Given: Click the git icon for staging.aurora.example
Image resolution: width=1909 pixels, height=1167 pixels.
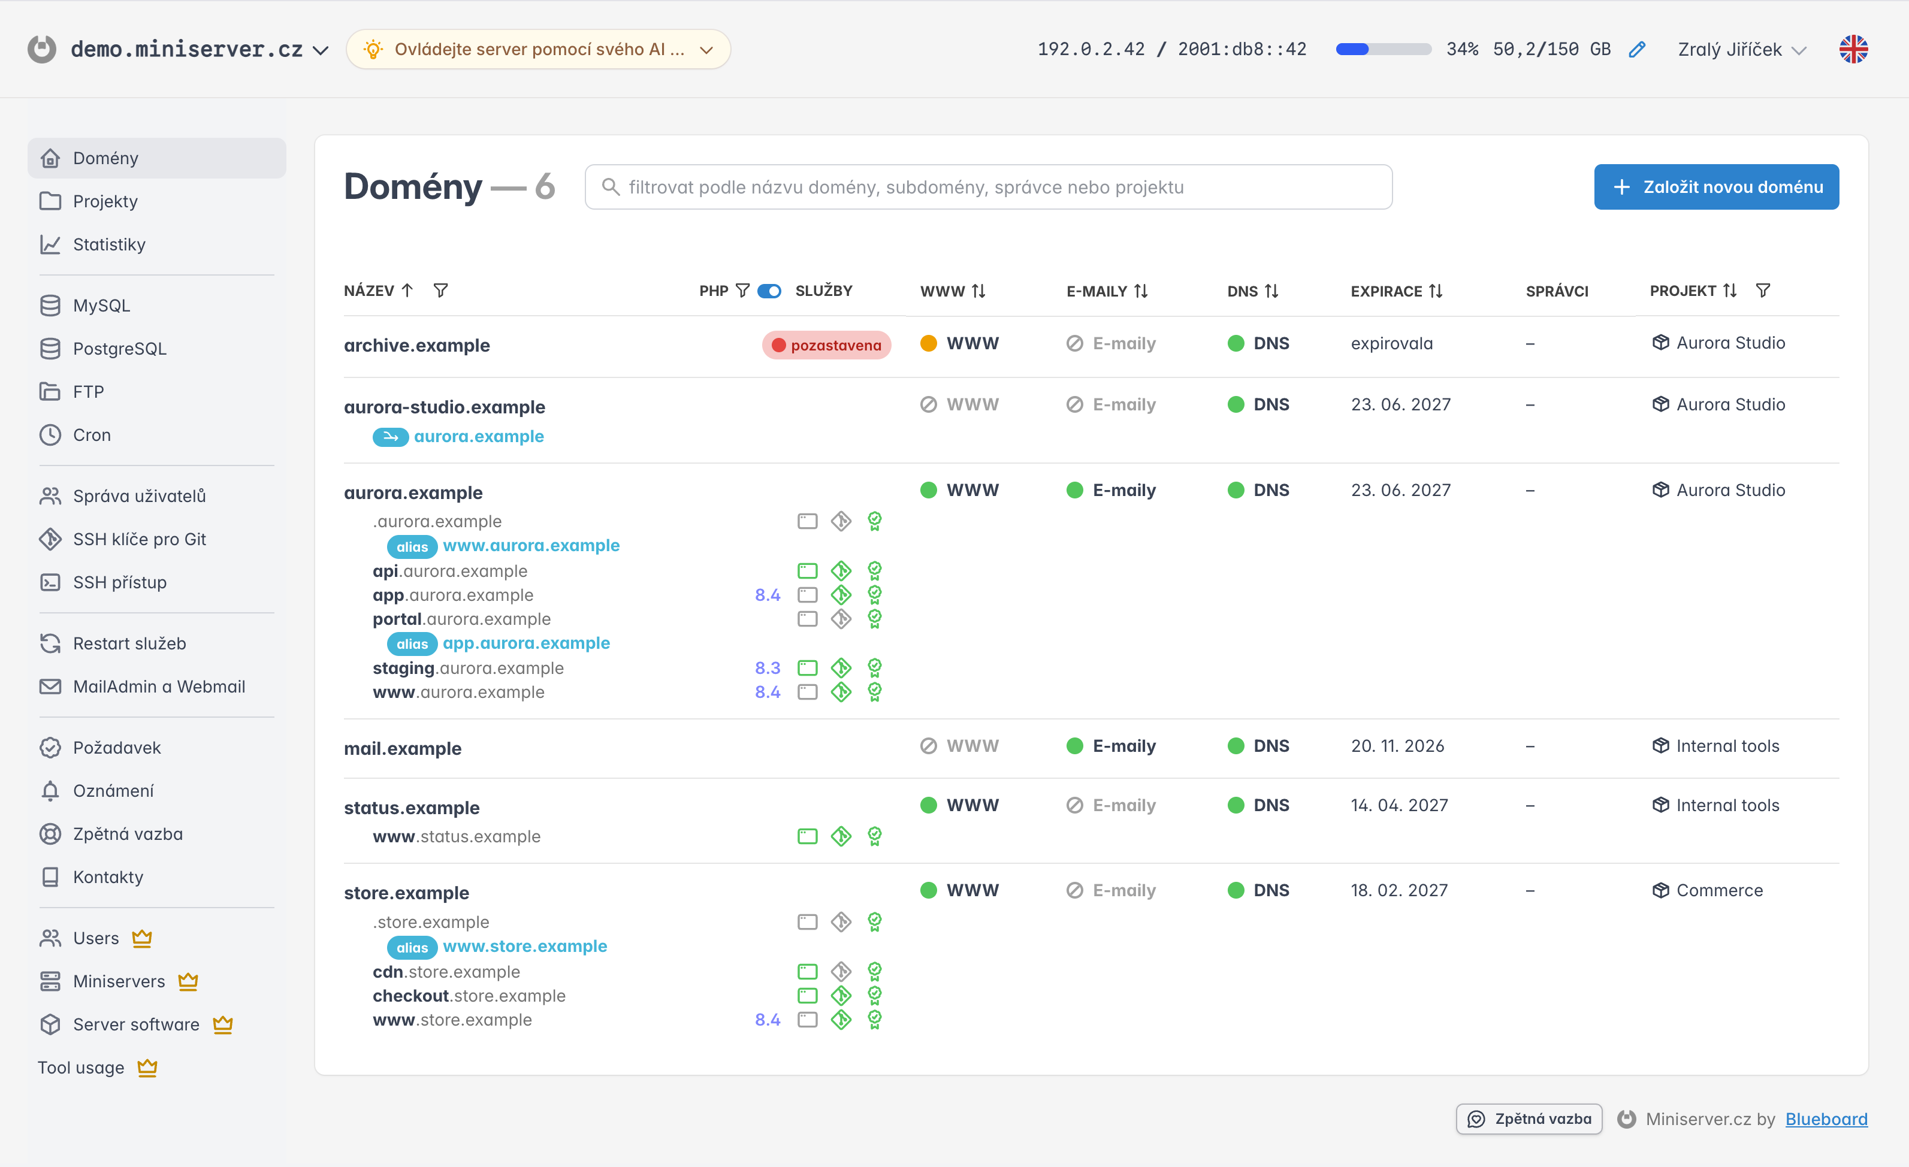Looking at the screenshot, I should tap(841, 667).
